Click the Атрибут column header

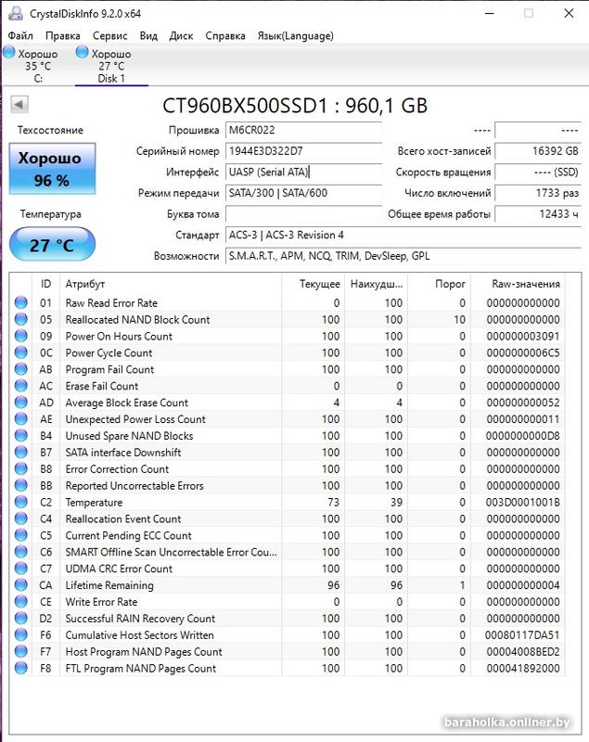click(171, 284)
